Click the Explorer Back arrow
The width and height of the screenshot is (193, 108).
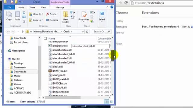coord(8,31)
